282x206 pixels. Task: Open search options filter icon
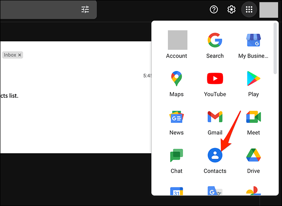point(85,10)
